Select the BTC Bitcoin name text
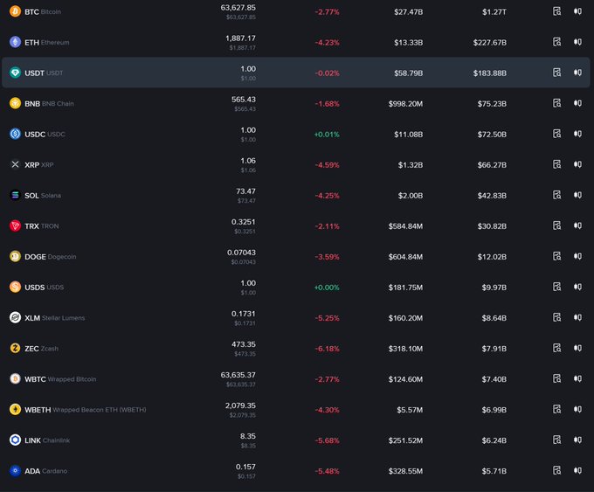The width and height of the screenshot is (594, 492). pyautogui.click(x=43, y=11)
